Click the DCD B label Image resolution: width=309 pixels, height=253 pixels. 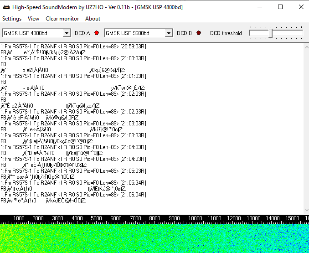[x=184, y=33]
